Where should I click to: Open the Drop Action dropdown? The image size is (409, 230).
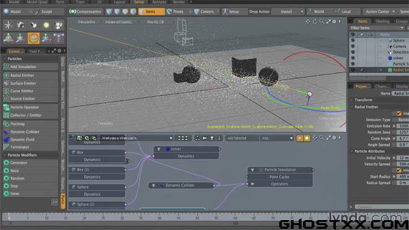click(288, 12)
